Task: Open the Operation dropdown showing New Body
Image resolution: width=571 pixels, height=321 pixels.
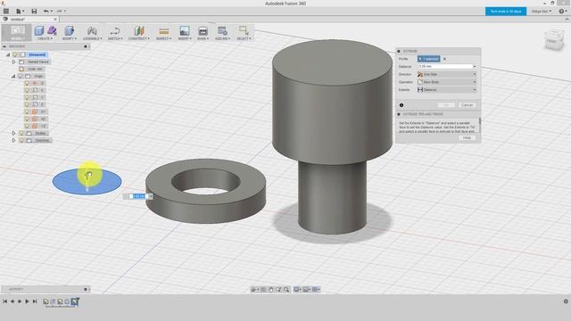Action: pyautogui.click(x=447, y=82)
